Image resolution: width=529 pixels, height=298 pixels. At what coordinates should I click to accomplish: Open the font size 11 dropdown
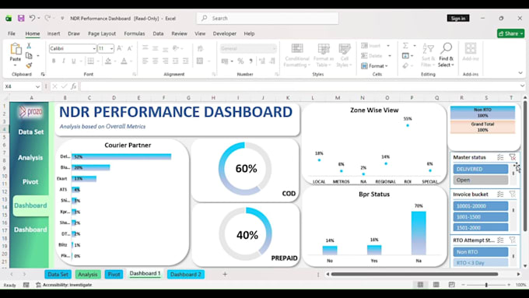[111, 48]
